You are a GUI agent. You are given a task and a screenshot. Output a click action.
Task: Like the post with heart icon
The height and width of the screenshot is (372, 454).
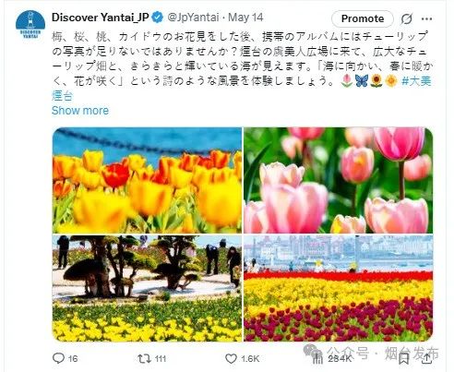[231, 358]
